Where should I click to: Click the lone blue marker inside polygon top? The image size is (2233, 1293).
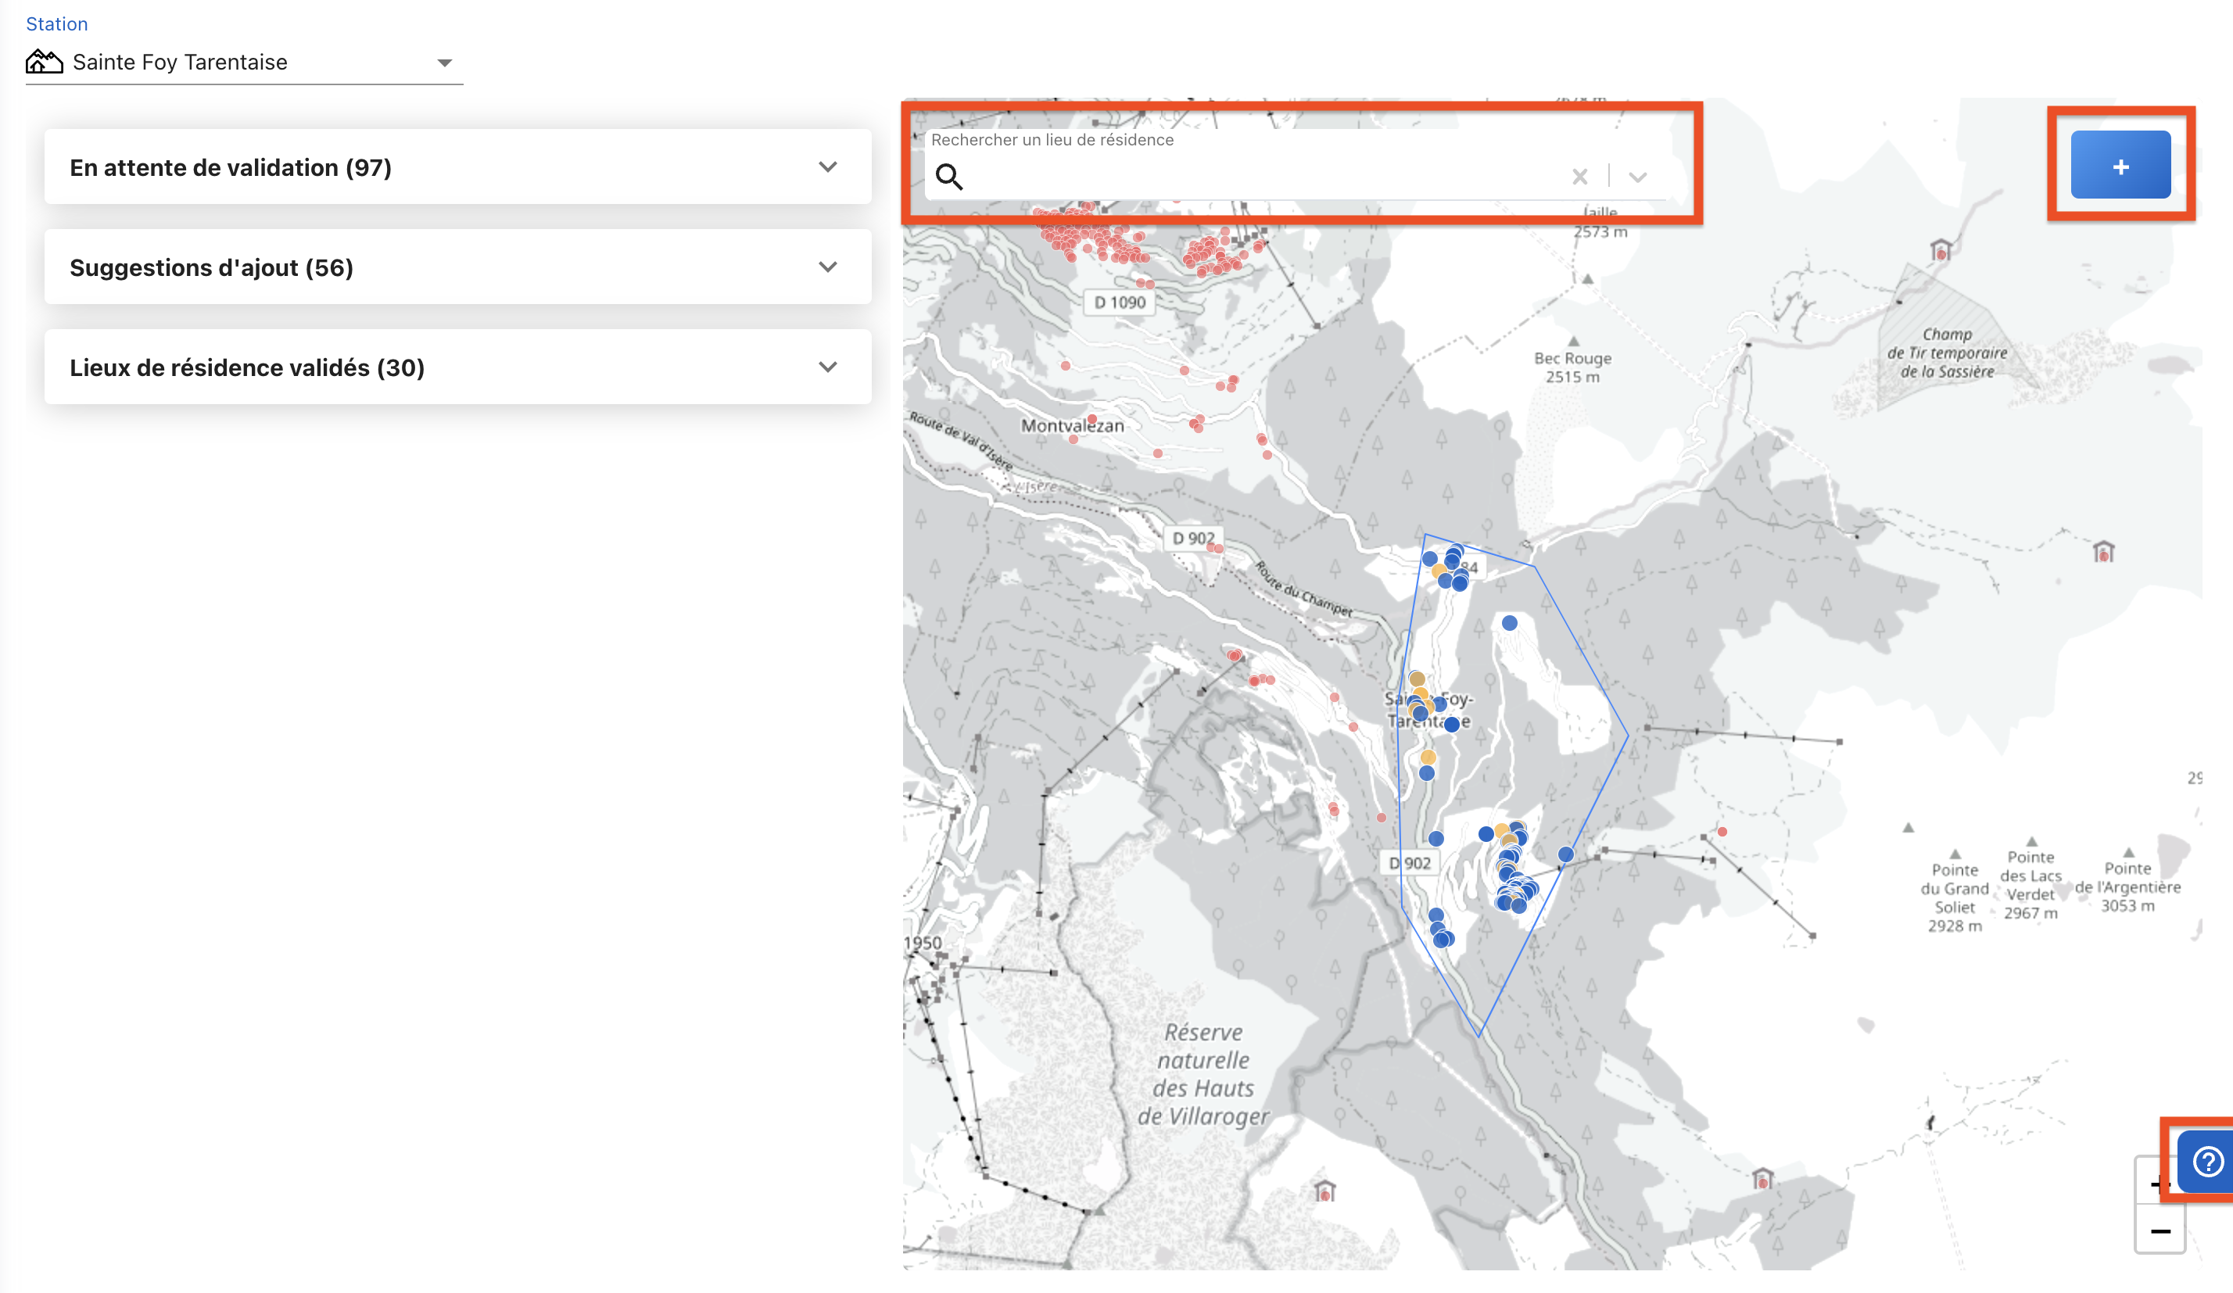(1509, 623)
